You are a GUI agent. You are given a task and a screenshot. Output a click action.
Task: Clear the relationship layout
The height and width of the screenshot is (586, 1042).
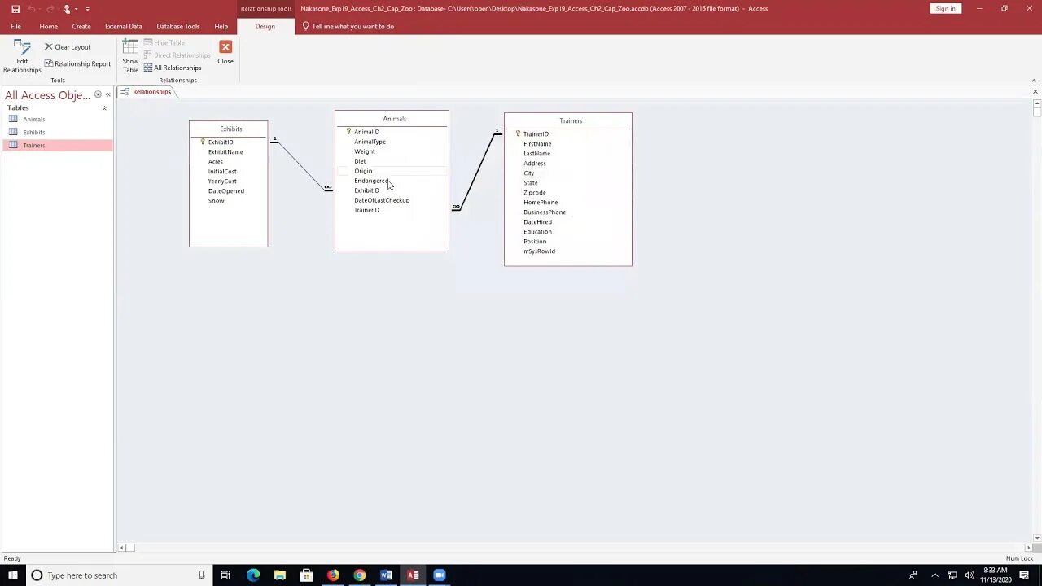(x=68, y=46)
